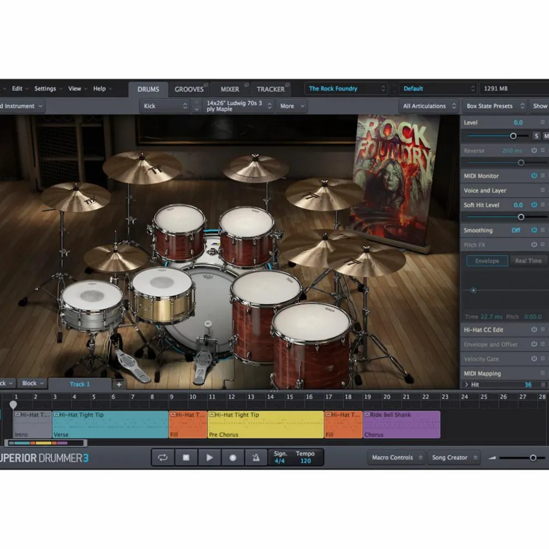Open the All Articulations dropdown
Viewport: 549px width, 549px height.
[429, 106]
